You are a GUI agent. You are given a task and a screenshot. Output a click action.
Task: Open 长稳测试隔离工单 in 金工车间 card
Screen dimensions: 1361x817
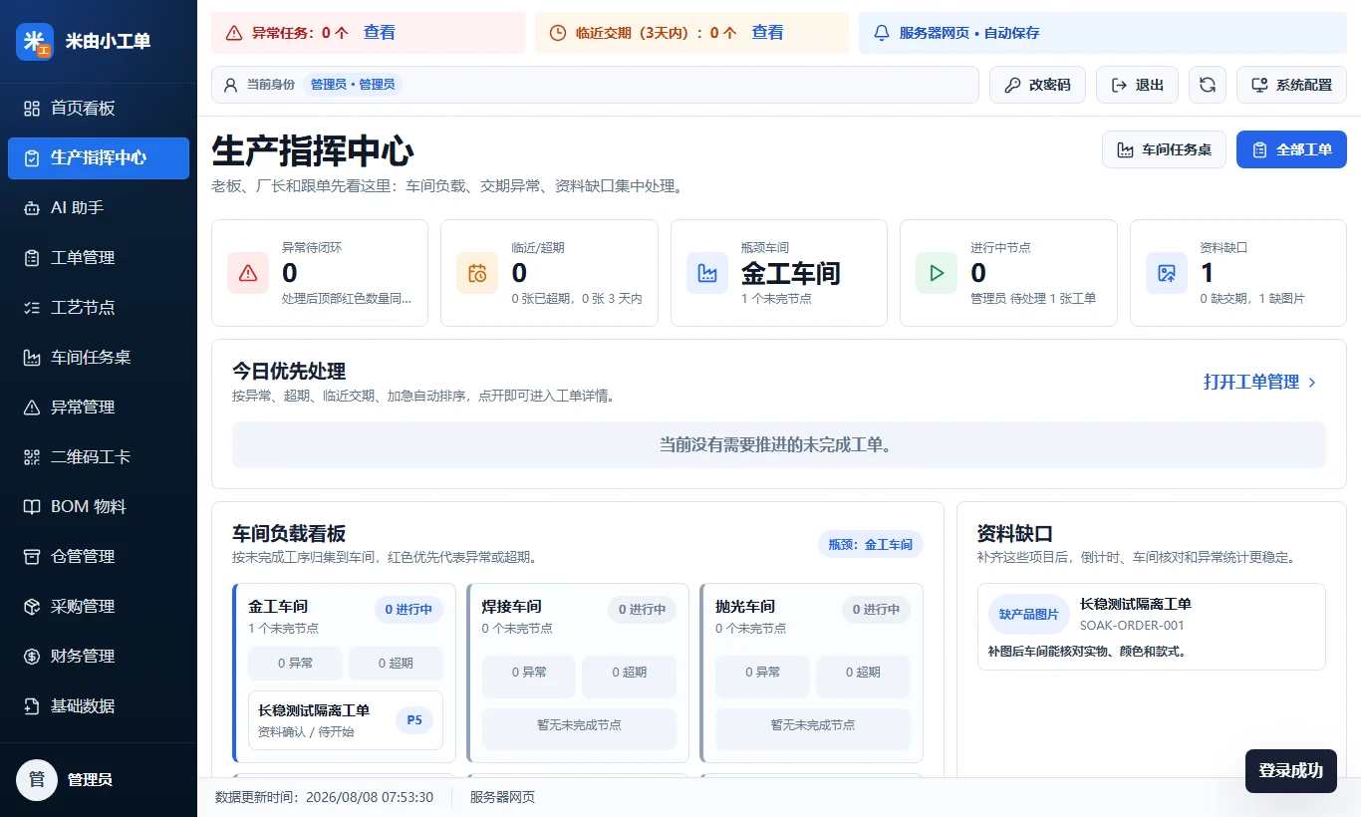[x=346, y=720]
